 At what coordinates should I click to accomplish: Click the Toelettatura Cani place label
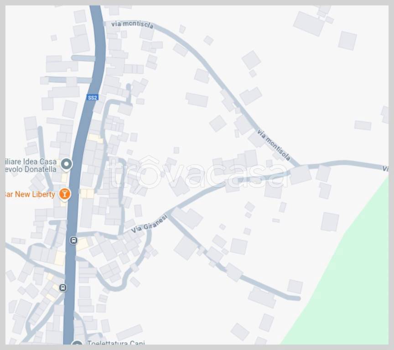tap(116, 343)
